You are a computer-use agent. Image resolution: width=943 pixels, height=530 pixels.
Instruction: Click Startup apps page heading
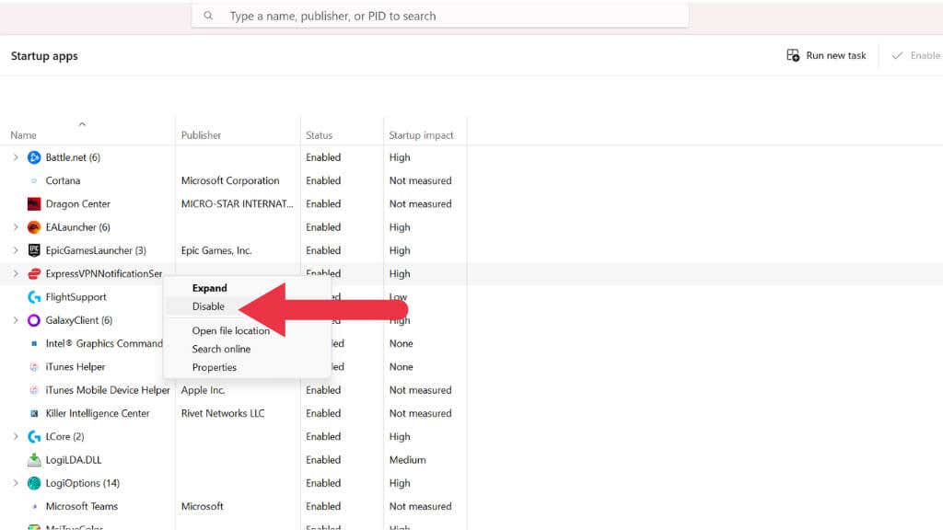[44, 56]
